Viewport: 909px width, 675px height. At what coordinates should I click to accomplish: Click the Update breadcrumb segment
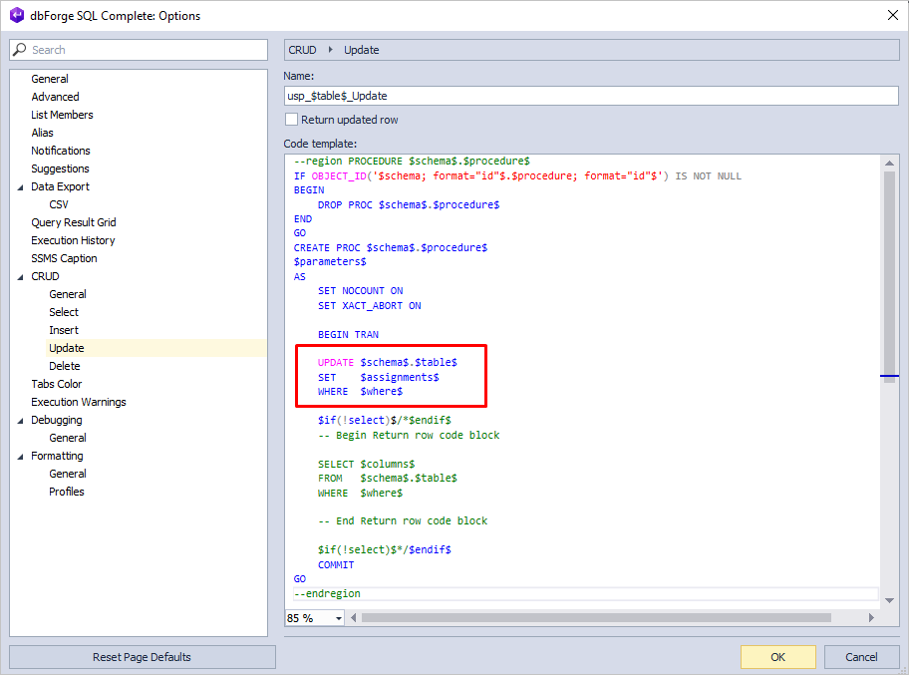coord(362,50)
